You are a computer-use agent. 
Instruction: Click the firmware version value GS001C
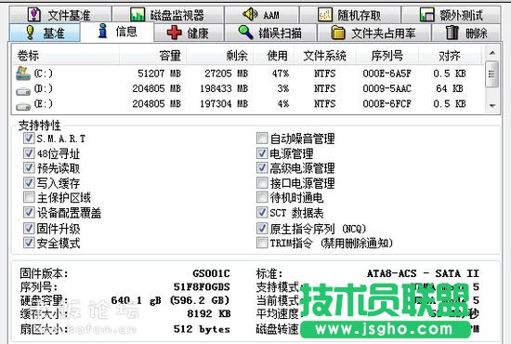click(x=211, y=273)
